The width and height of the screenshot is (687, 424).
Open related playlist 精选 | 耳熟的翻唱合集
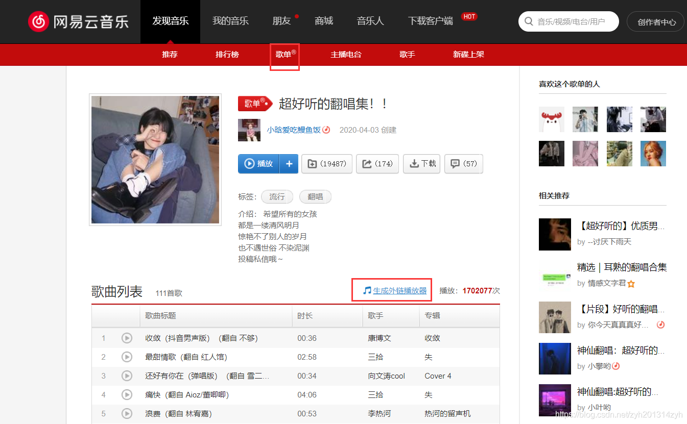point(622,267)
